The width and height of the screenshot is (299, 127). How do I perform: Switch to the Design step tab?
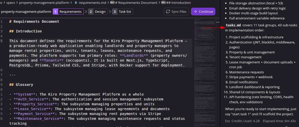(x=98, y=11)
